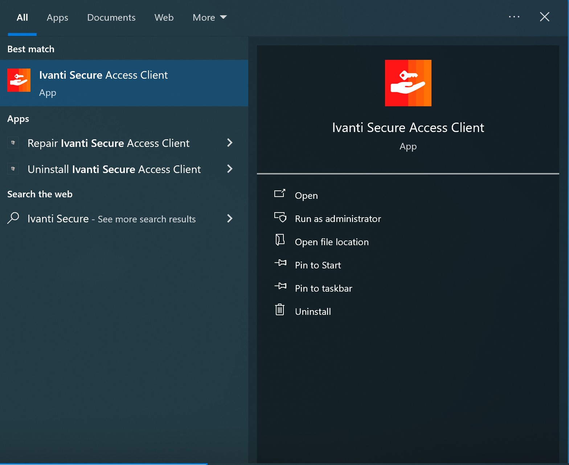Choose Run as administrator
569x465 pixels.
pyautogui.click(x=338, y=219)
